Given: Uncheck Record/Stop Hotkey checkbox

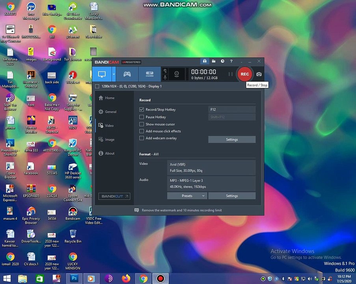Looking at the screenshot, I should click(x=142, y=110).
